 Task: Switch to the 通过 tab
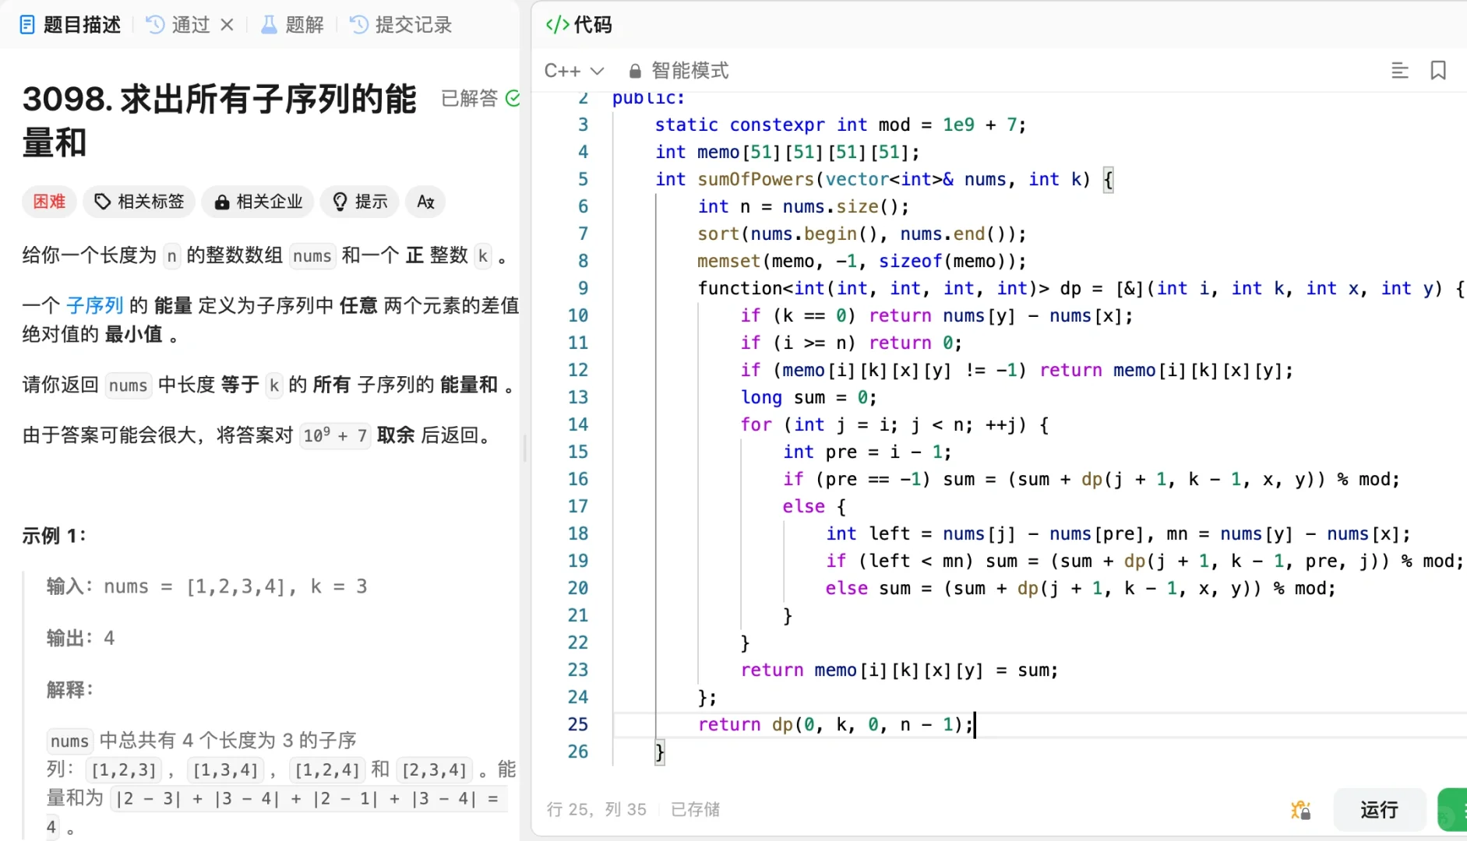[179, 25]
